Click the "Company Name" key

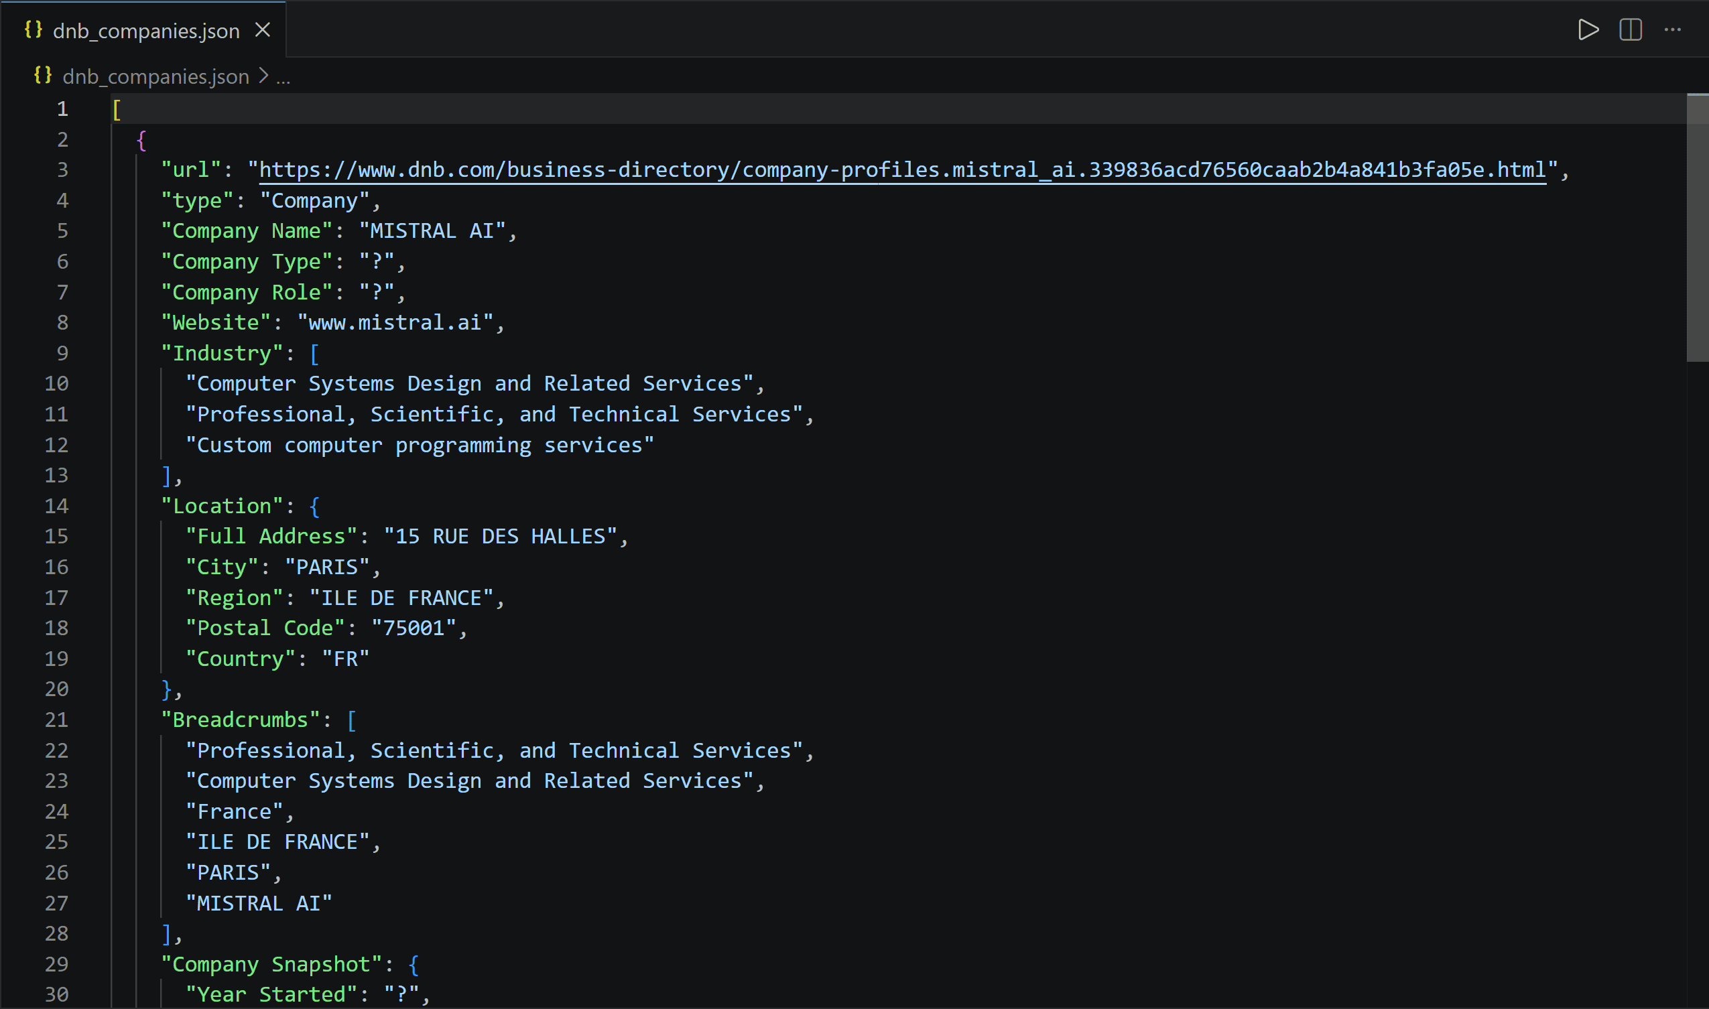click(247, 231)
